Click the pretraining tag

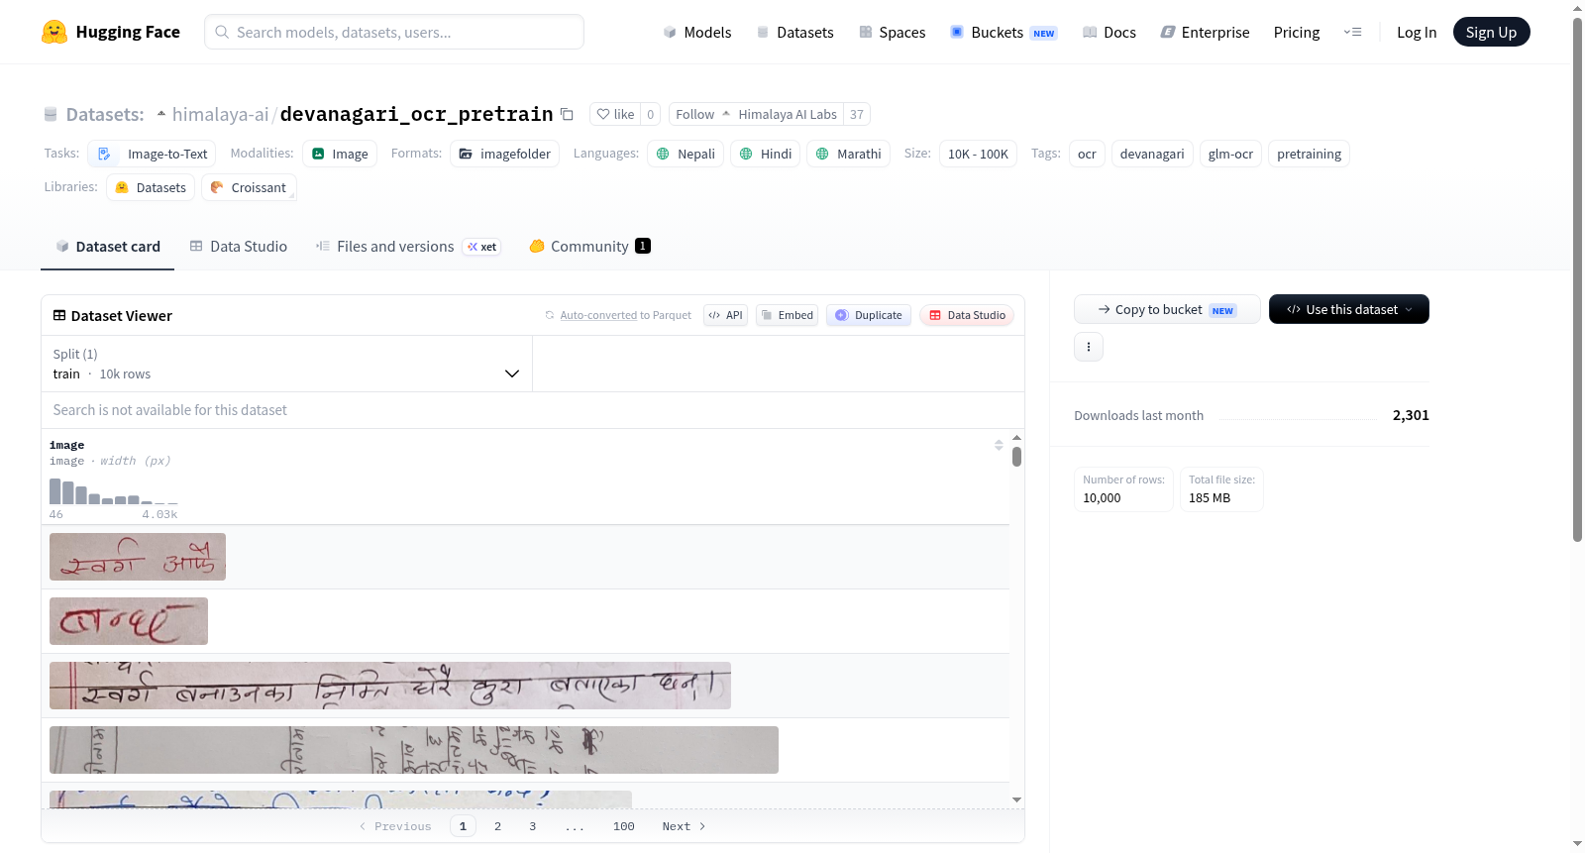click(x=1309, y=154)
